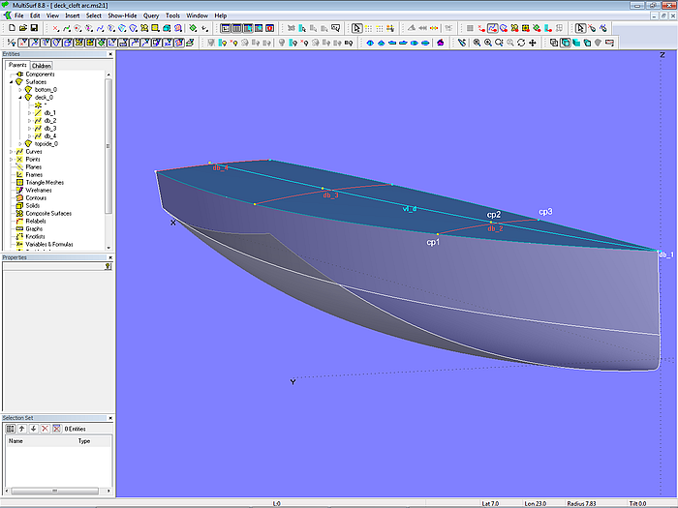Viewport: 678px width, 508px height.
Task: Expand the topside_0 surface node
Action: click(18, 143)
